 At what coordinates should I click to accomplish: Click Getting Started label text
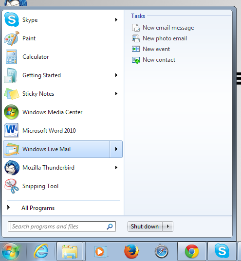pyautogui.click(x=42, y=75)
